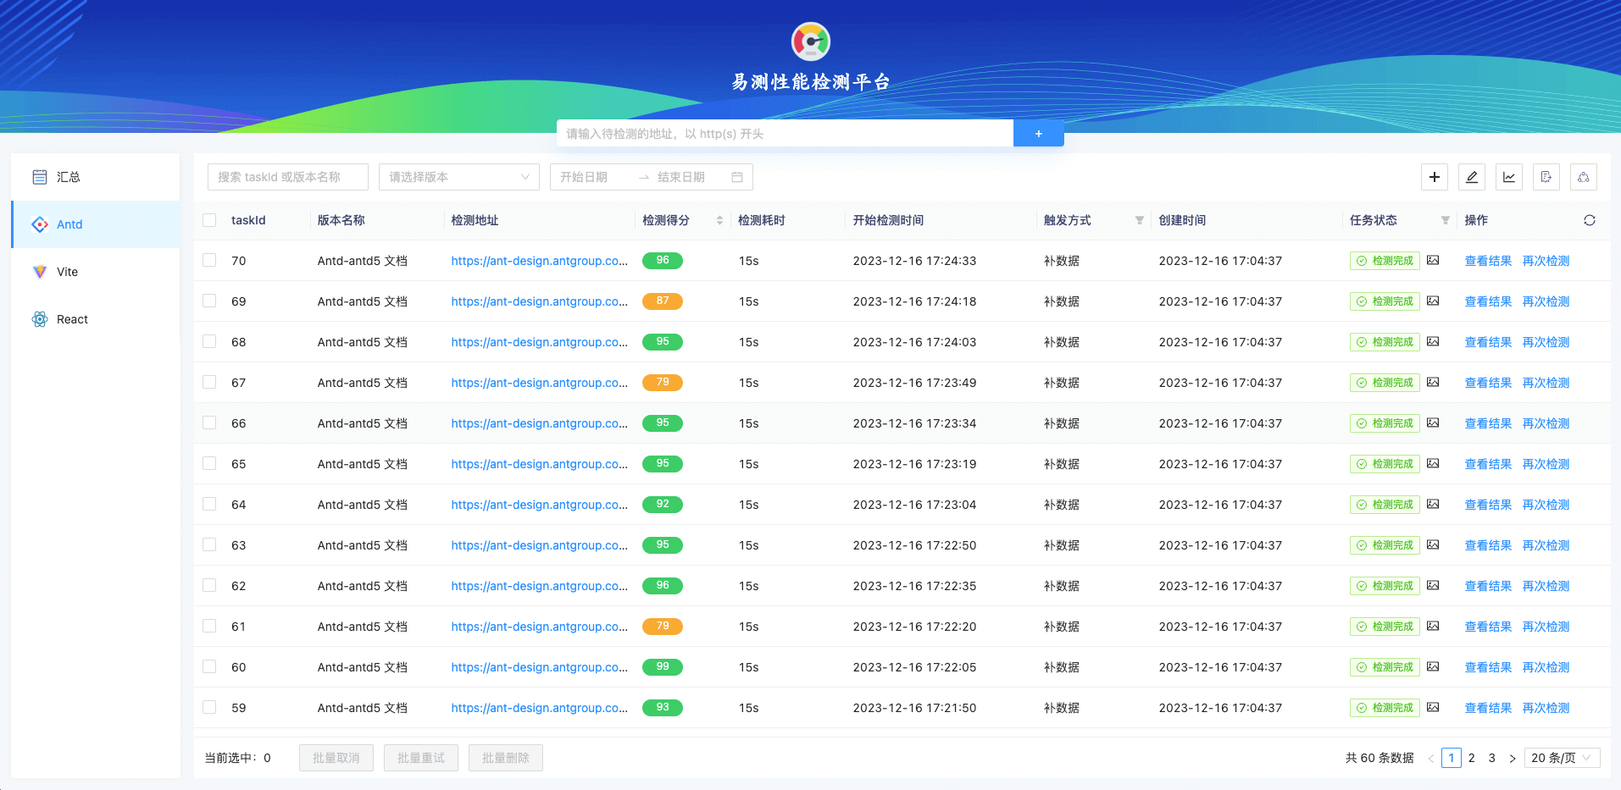Open screenshot image icon for task 67
1621x790 pixels.
point(1433,382)
